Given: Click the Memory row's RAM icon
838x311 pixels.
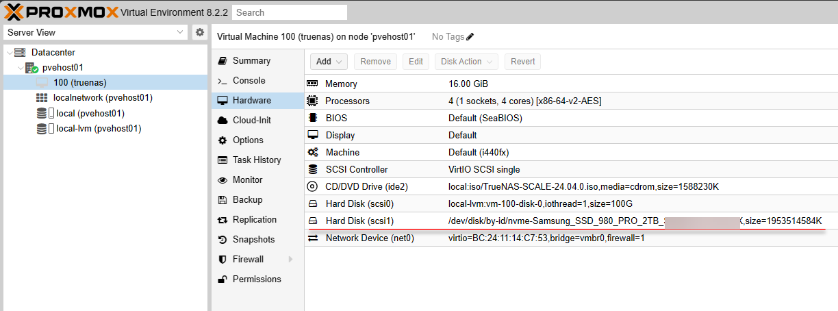Looking at the screenshot, I should [x=312, y=84].
